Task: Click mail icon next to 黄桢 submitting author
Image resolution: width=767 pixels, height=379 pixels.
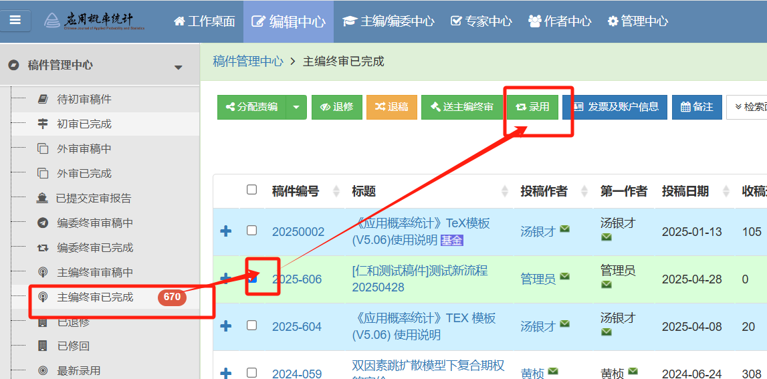Action: tap(553, 371)
